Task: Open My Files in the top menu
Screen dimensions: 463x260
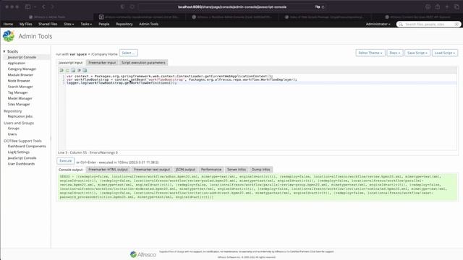Action: 26,24
